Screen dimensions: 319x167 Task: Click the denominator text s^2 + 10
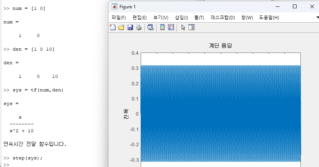(22, 131)
